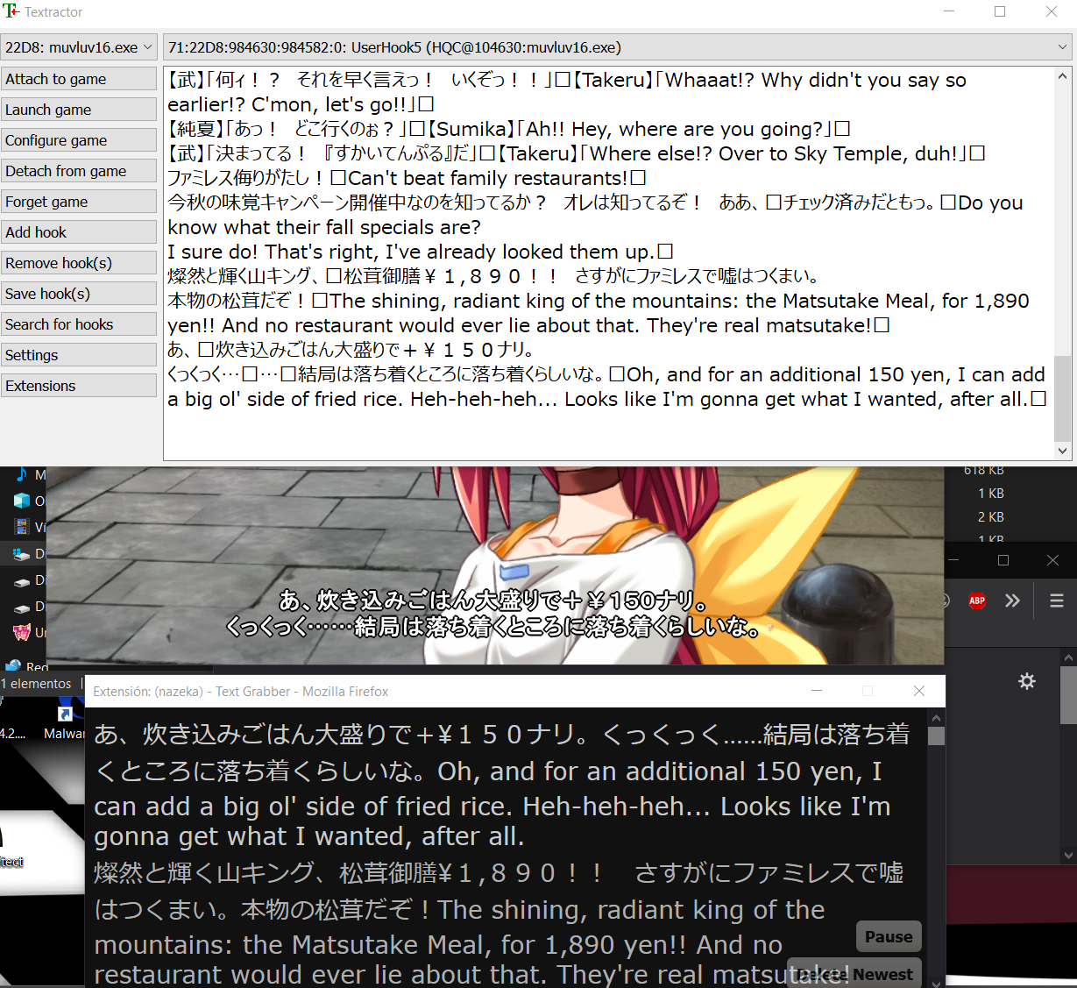
Task: Click the Launch game button
Action: 79,109
